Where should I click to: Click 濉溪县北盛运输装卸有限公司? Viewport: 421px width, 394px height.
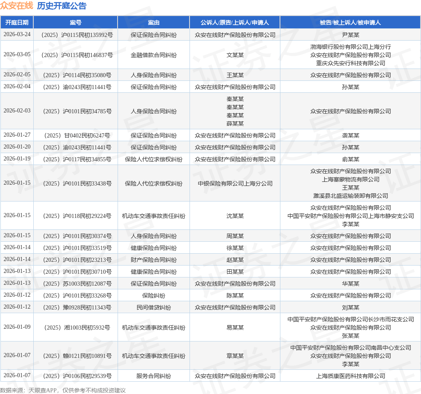(350, 196)
